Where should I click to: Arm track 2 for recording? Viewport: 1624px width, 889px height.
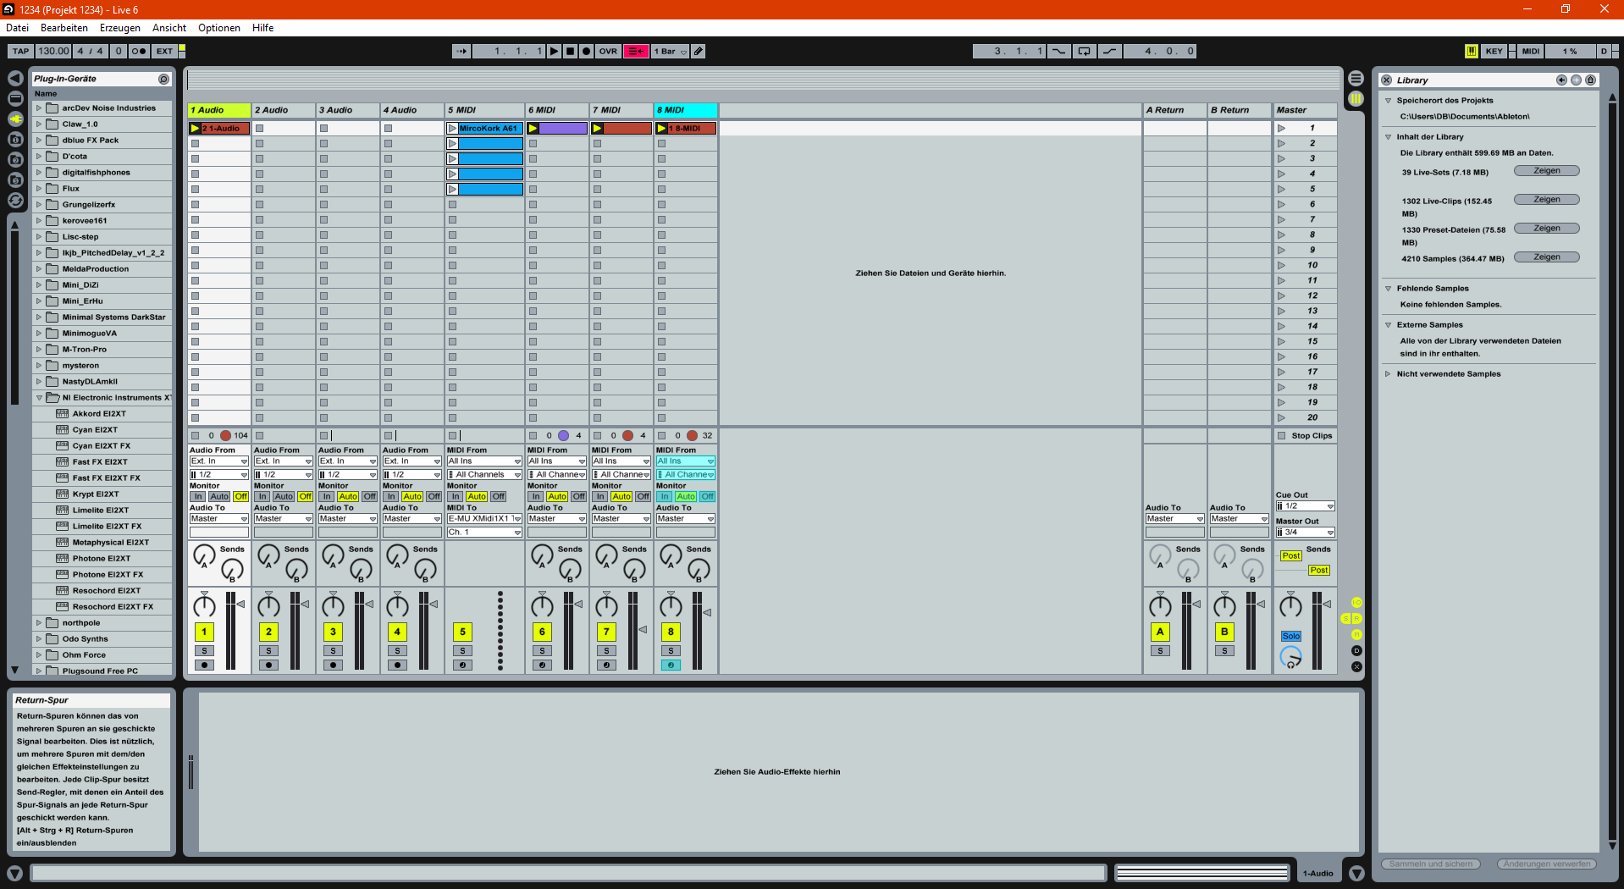(x=268, y=665)
